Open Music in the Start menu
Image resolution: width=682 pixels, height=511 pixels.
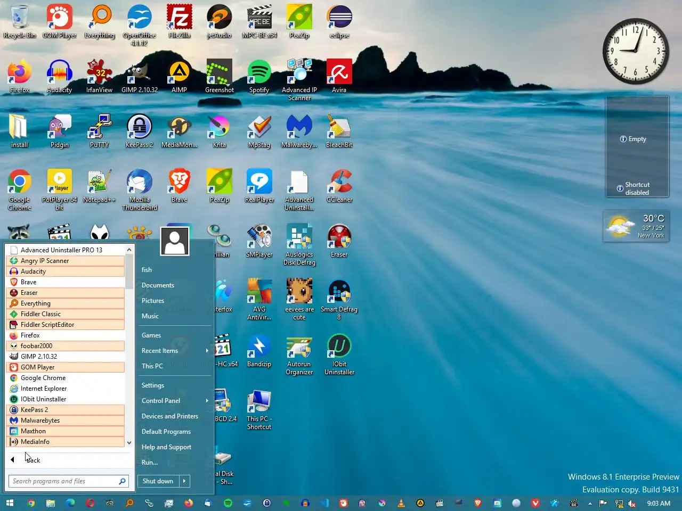[150, 316]
